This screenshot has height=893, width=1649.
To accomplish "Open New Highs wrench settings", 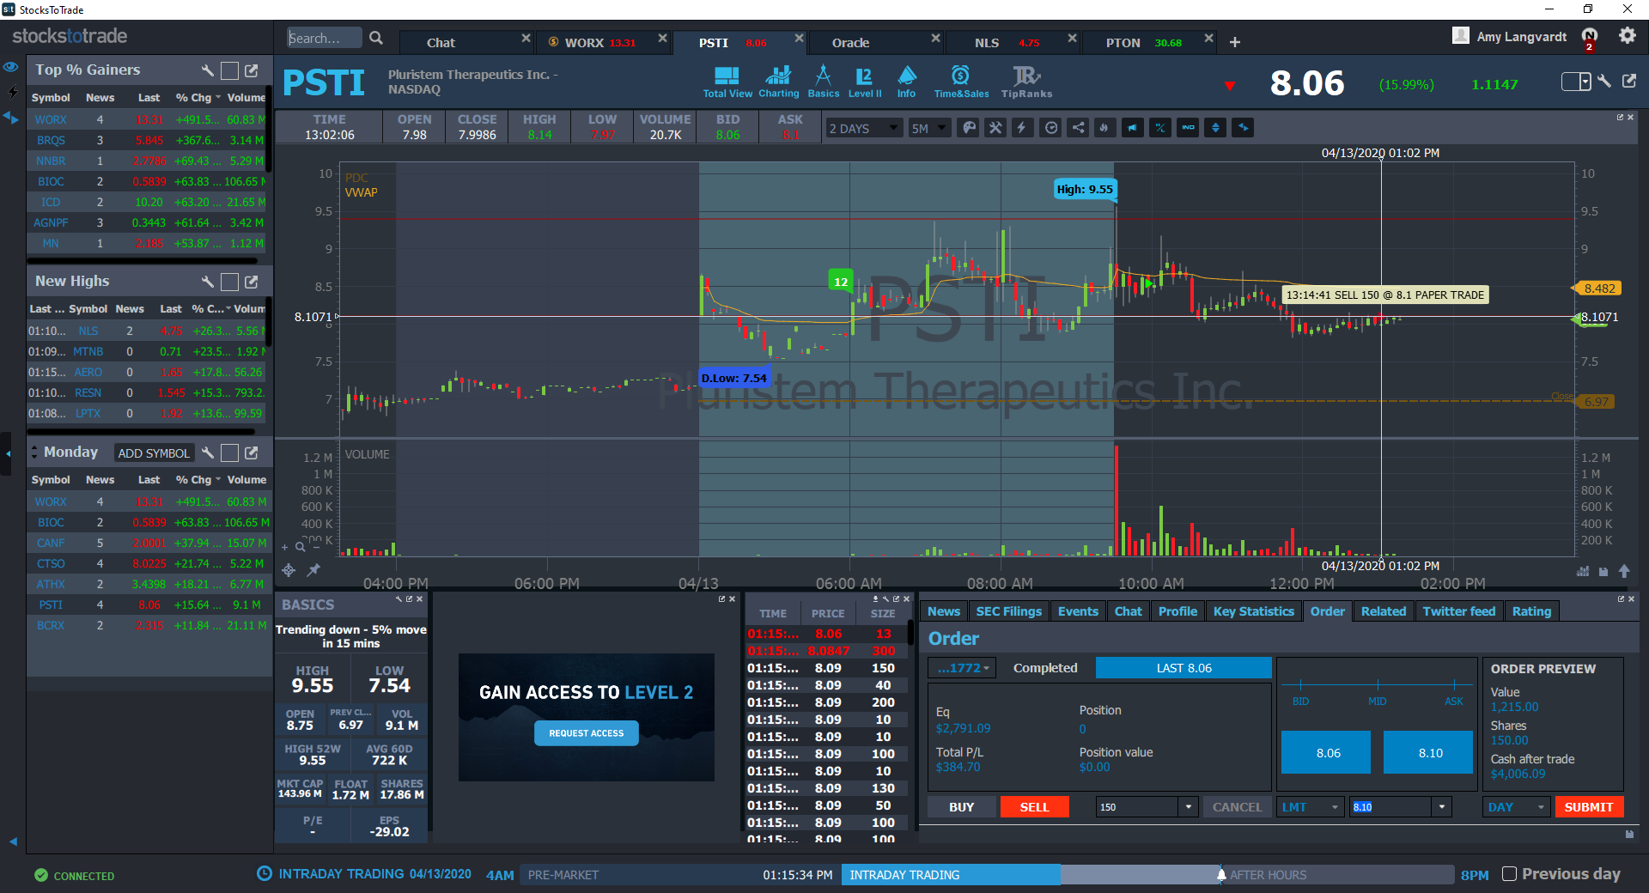I will pos(207,282).
